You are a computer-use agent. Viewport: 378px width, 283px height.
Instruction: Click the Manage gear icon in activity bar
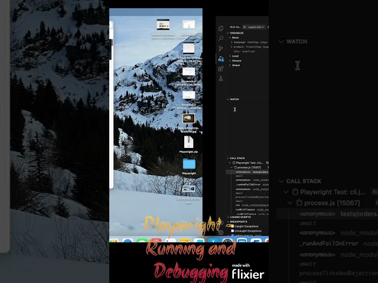[x=220, y=232]
